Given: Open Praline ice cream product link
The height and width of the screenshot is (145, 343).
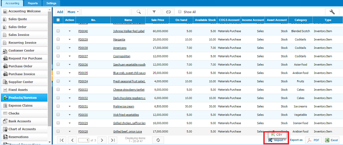Looking at the screenshot, I should coord(124,106).
